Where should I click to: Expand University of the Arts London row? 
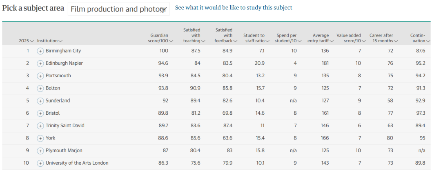point(40,163)
